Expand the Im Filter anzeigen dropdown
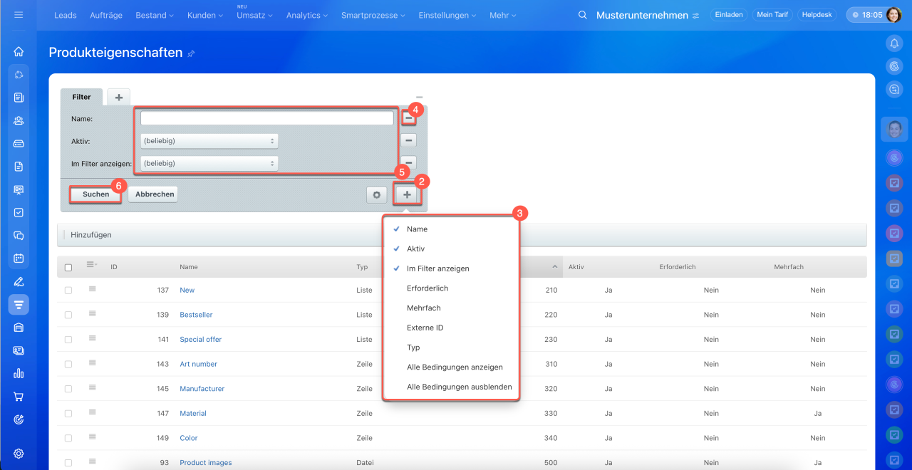Image resolution: width=912 pixels, height=470 pixels. (209, 164)
